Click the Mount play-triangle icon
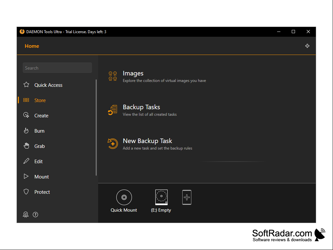Viewport: 333px width, 250px height. click(26, 177)
